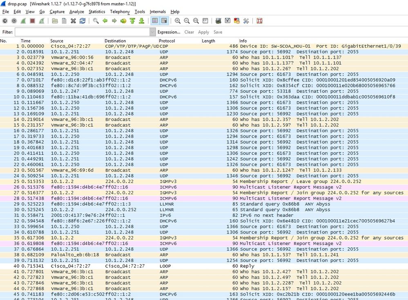The image size is (408, 300).
Task: Click the filter text input field
Action: point(82,32)
